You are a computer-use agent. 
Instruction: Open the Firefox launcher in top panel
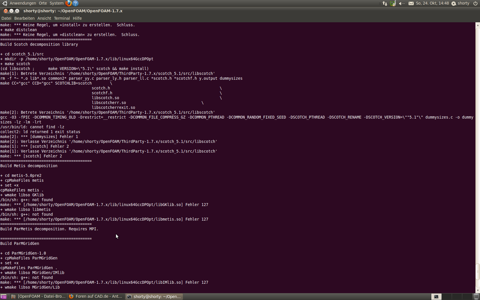tap(69, 3)
